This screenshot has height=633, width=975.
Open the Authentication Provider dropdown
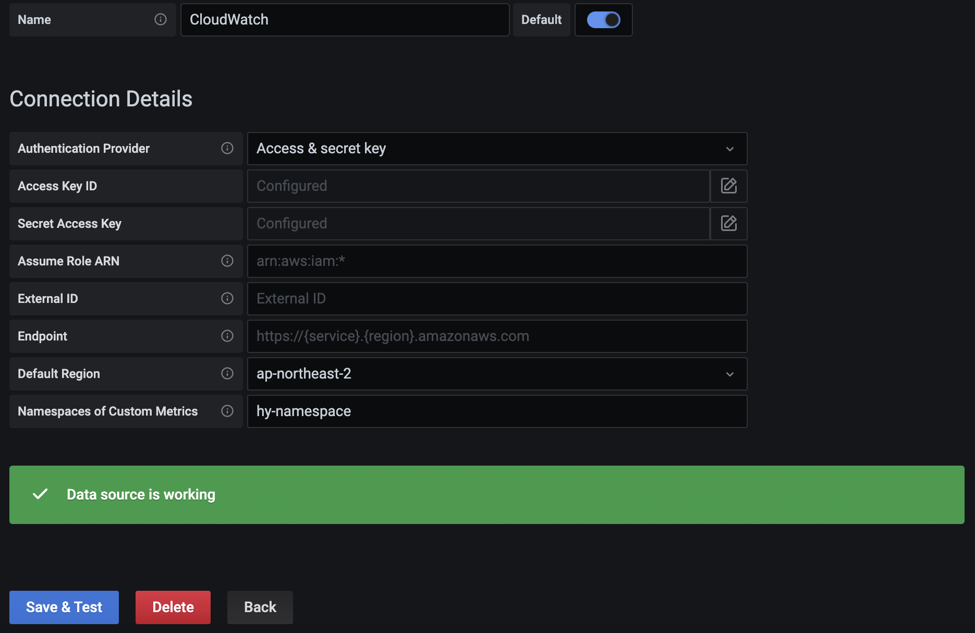(x=497, y=149)
